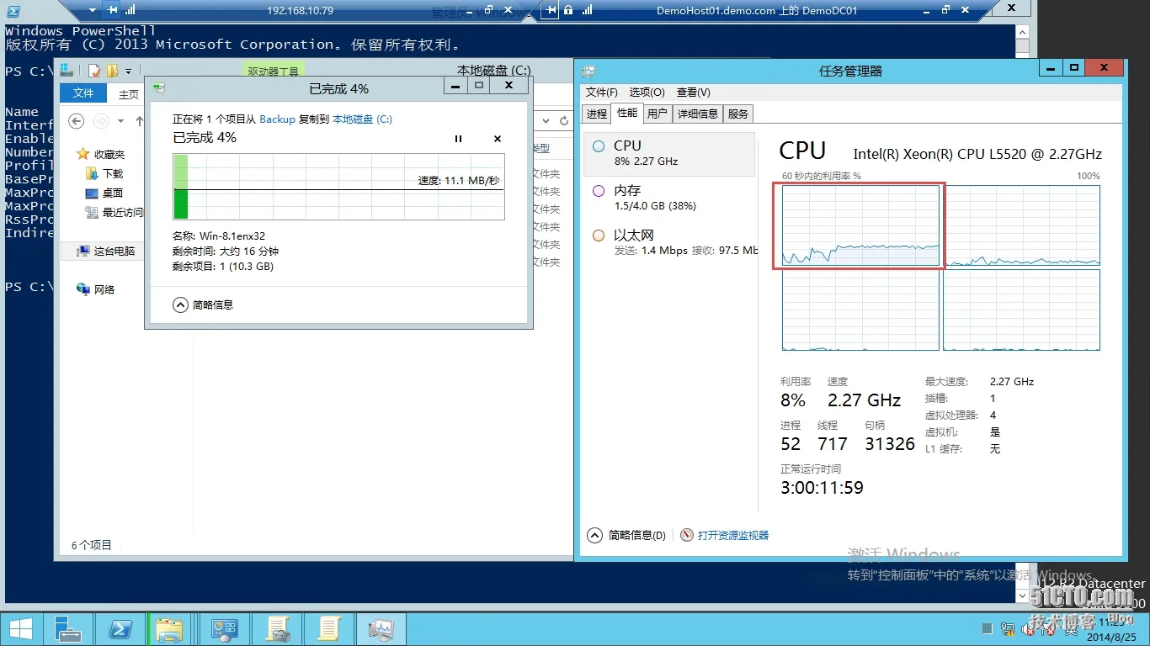Image resolution: width=1150 pixels, height=646 pixels.
Task: Open the 选项(O) menu in Task Manager
Action: click(x=647, y=93)
